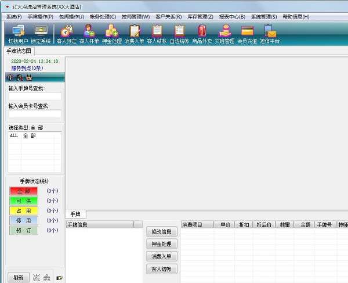Image resolution: width=348 pixels, height=283 pixels.
Task: Click the 输入手牌号查找 input field
Action: (35, 96)
